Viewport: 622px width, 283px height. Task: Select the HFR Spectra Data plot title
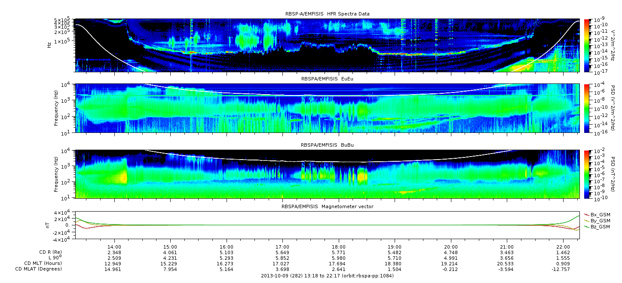click(327, 14)
